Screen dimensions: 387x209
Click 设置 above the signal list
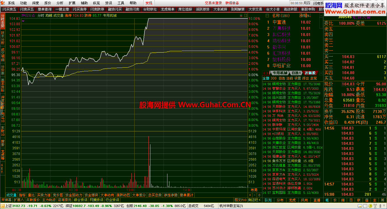pos(297,78)
